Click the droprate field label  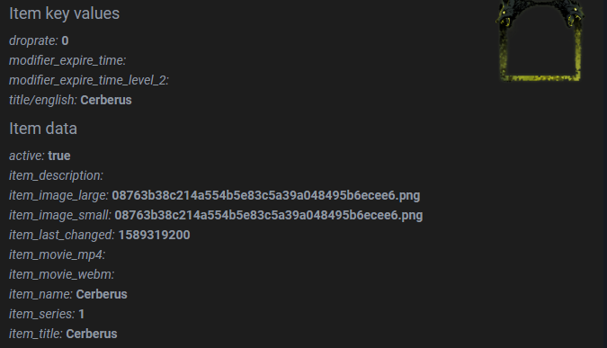point(33,41)
